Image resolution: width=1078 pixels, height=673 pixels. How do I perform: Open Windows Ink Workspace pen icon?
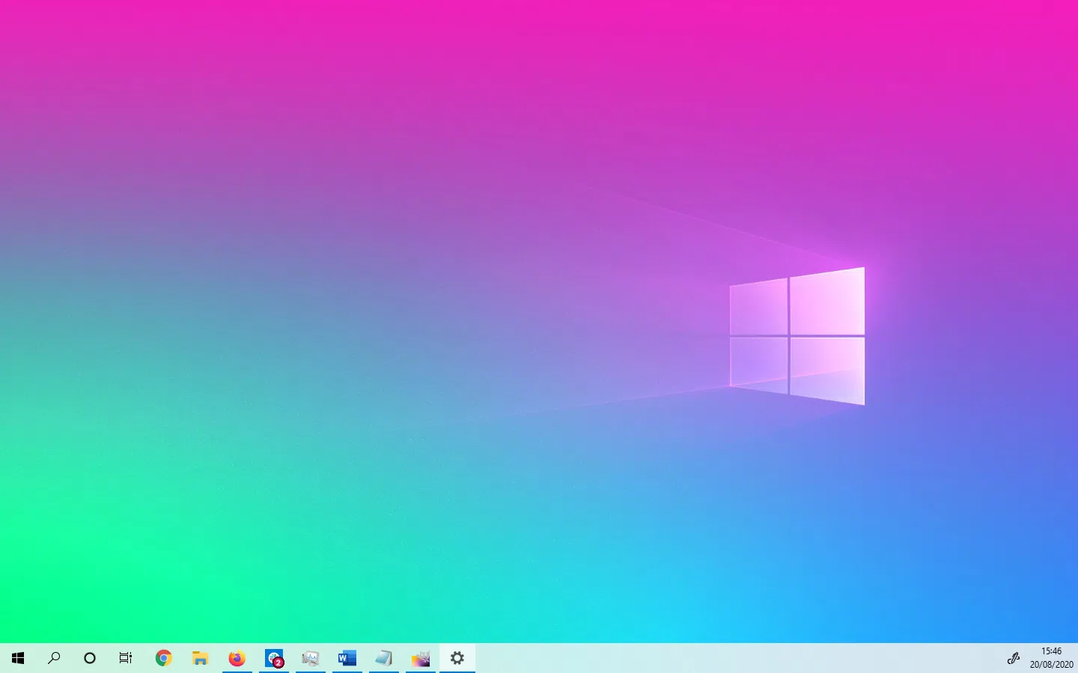tap(1013, 659)
